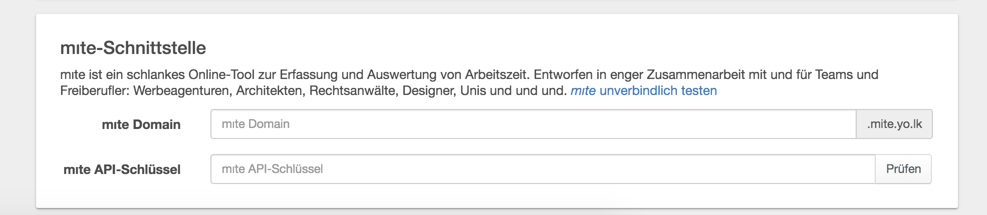Image resolution: width=987 pixels, height=215 pixels.
Task: Click the word 'Rechtsanwälte' in the description
Action: (x=353, y=90)
